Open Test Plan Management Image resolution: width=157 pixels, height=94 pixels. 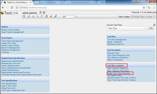(x=117, y=40)
